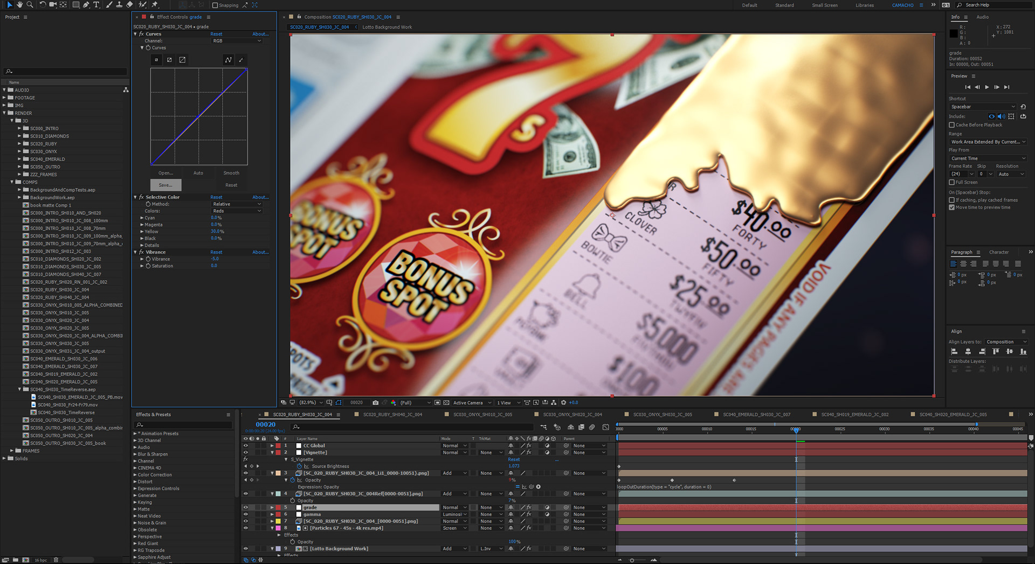
Task: Select the Rectangle shape tool
Action: tap(76, 4)
